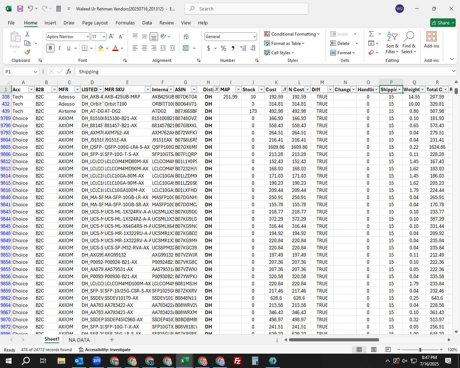Viewport: 460px width, 368px height.
Task: Toggle Bold formatting
Action: [50, 48]
